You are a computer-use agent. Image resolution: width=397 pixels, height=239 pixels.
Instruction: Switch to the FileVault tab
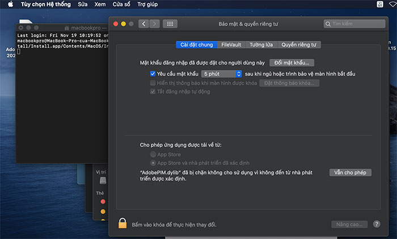[231, 45]
